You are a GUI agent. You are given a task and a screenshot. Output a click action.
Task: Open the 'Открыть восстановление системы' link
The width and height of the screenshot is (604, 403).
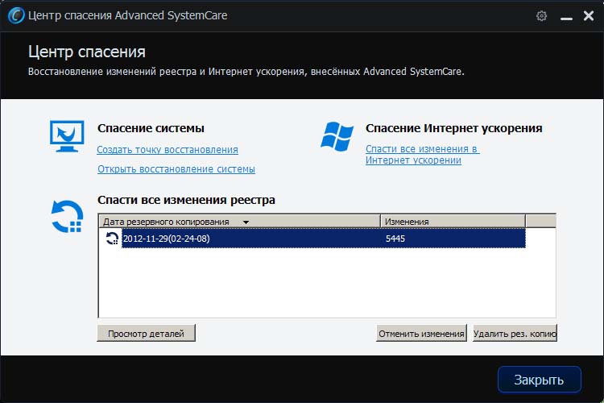(x=176, y=169)
